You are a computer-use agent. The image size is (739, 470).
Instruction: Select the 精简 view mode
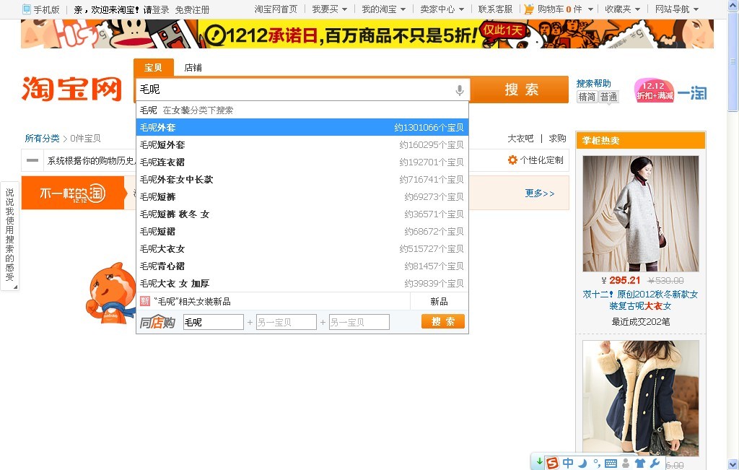587,97
